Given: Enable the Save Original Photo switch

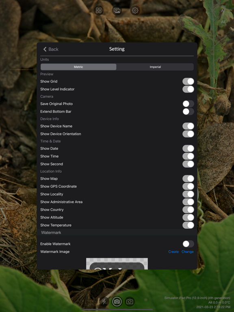Looking at the screenshot, I should [x=188, y=104].
